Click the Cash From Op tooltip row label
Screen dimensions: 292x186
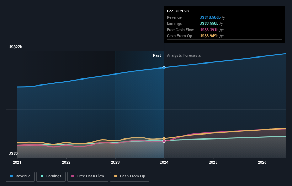[179, 36]
